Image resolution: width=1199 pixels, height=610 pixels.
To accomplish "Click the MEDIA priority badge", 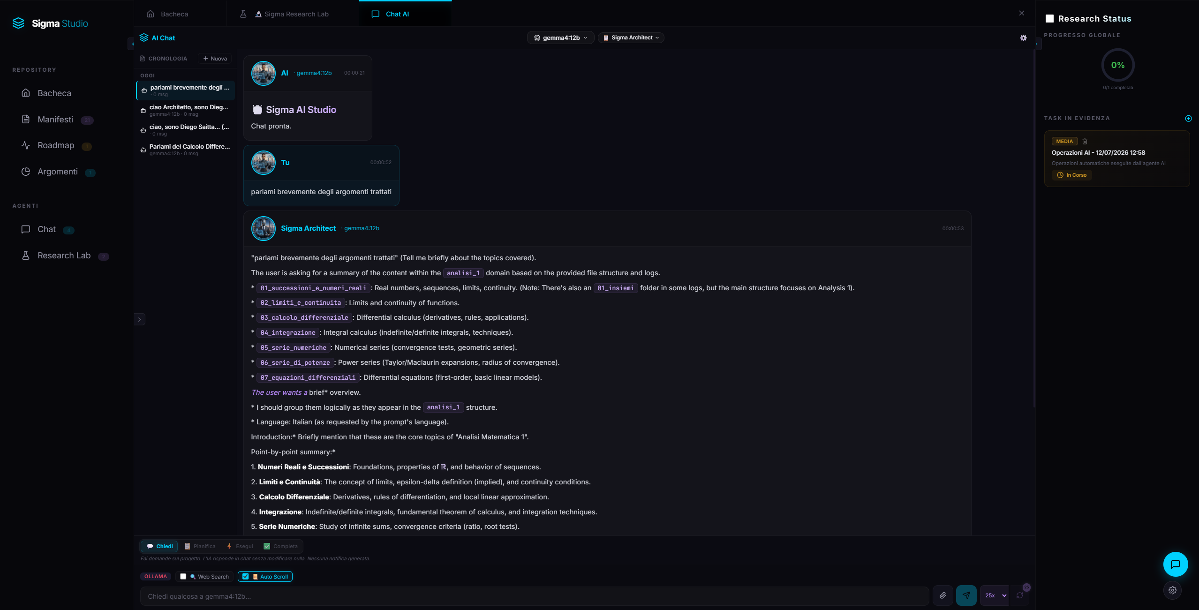I will 1064,142.
